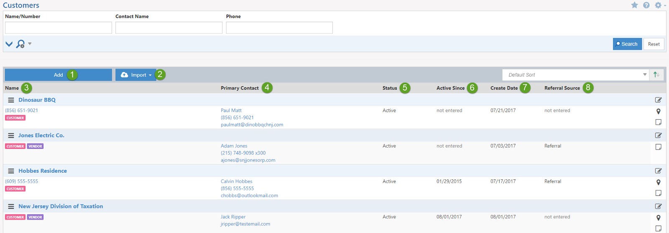Viewport: 669px width, 233px height.
Task: Click CUSTOMER tag under Dinosaur BBQ
Action: [x=15, y=118]
